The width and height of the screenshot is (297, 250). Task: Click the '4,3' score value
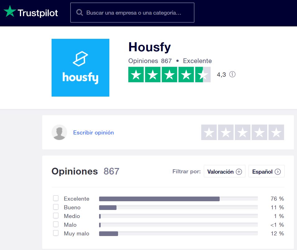(x=222, y=75)
